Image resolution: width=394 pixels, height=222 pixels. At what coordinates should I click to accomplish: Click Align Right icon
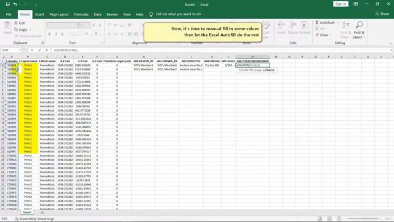click(x=122, y=34)
